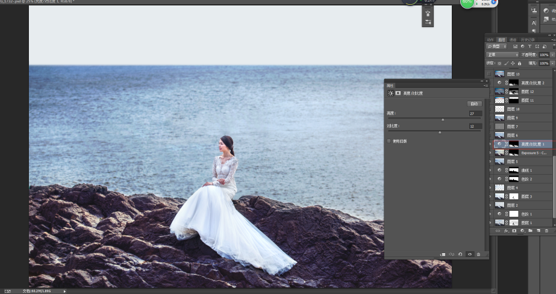
Task: Collapse the Layers panel group arrows
Action: tap(550, 36)
